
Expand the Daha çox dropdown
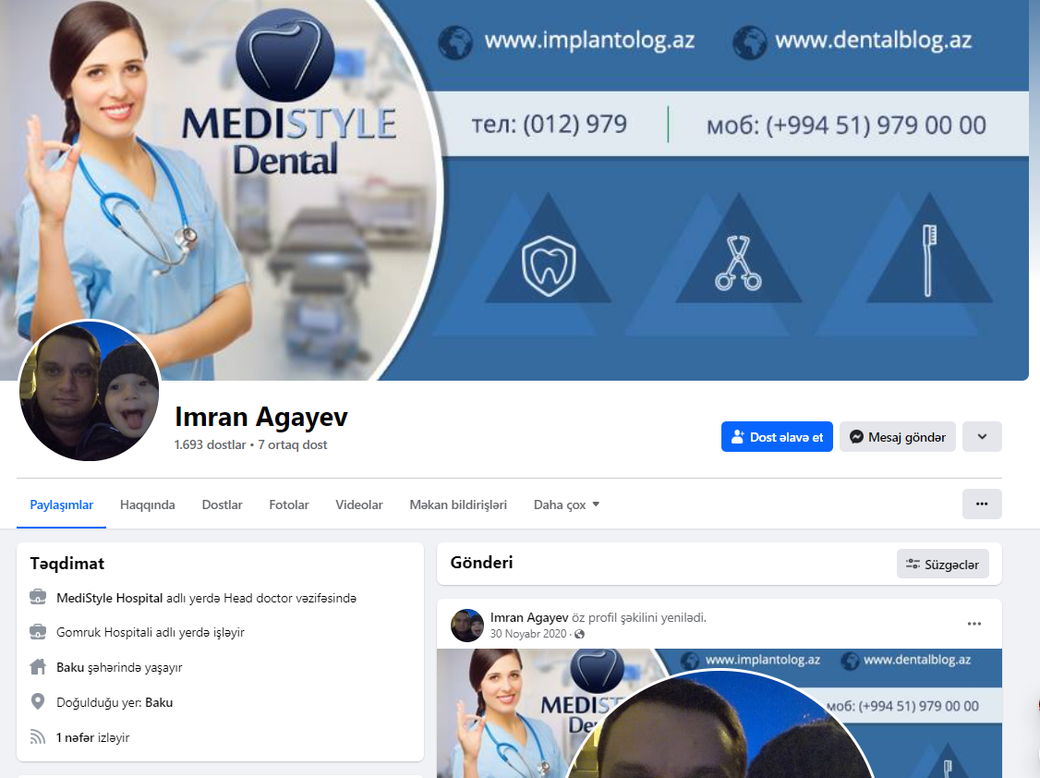(564, 504)
